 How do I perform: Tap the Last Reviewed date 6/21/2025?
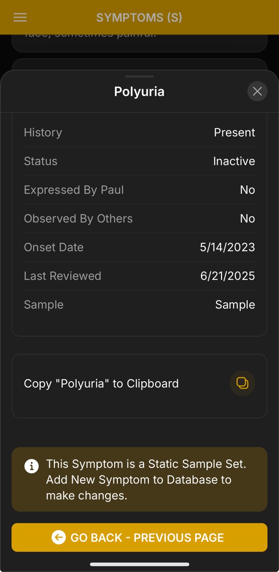click(x=227, y=276)
